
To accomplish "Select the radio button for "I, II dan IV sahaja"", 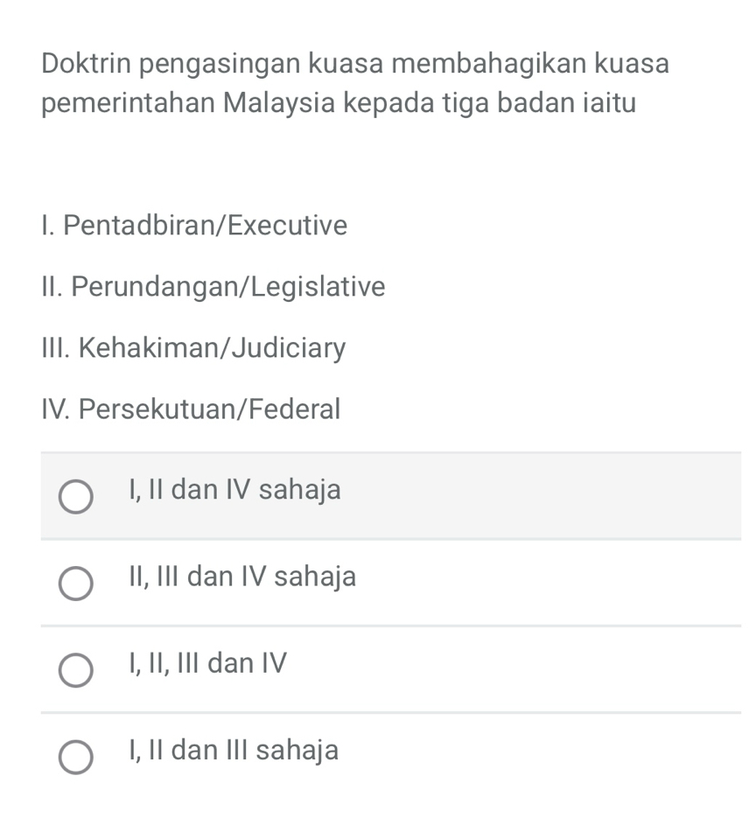I will tap(76, 495).
